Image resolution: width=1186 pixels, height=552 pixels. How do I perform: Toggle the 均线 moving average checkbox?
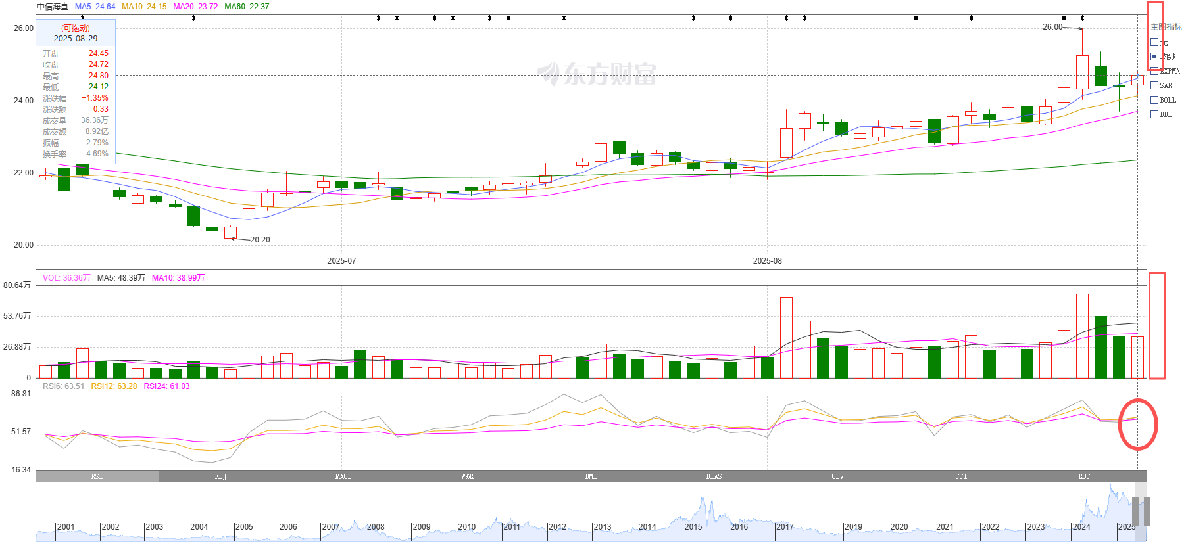click(x=1154, y=57)
